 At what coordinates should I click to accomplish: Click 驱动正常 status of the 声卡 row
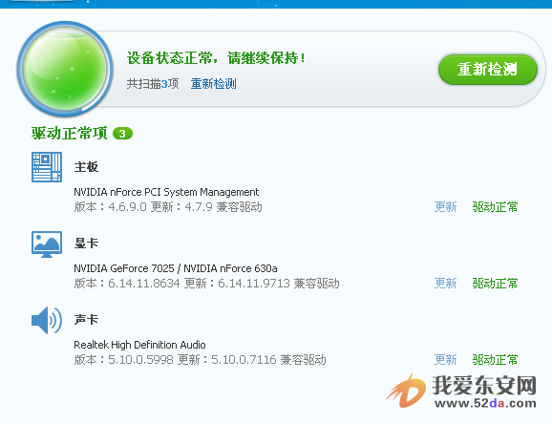pyautogui.click(x=495, y=360)
